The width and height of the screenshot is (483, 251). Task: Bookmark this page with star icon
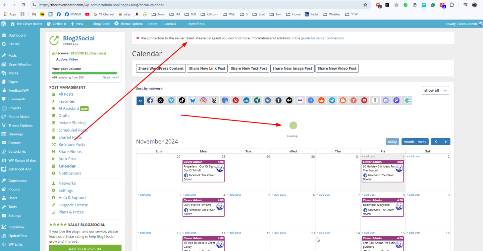(x=365, y=5)
